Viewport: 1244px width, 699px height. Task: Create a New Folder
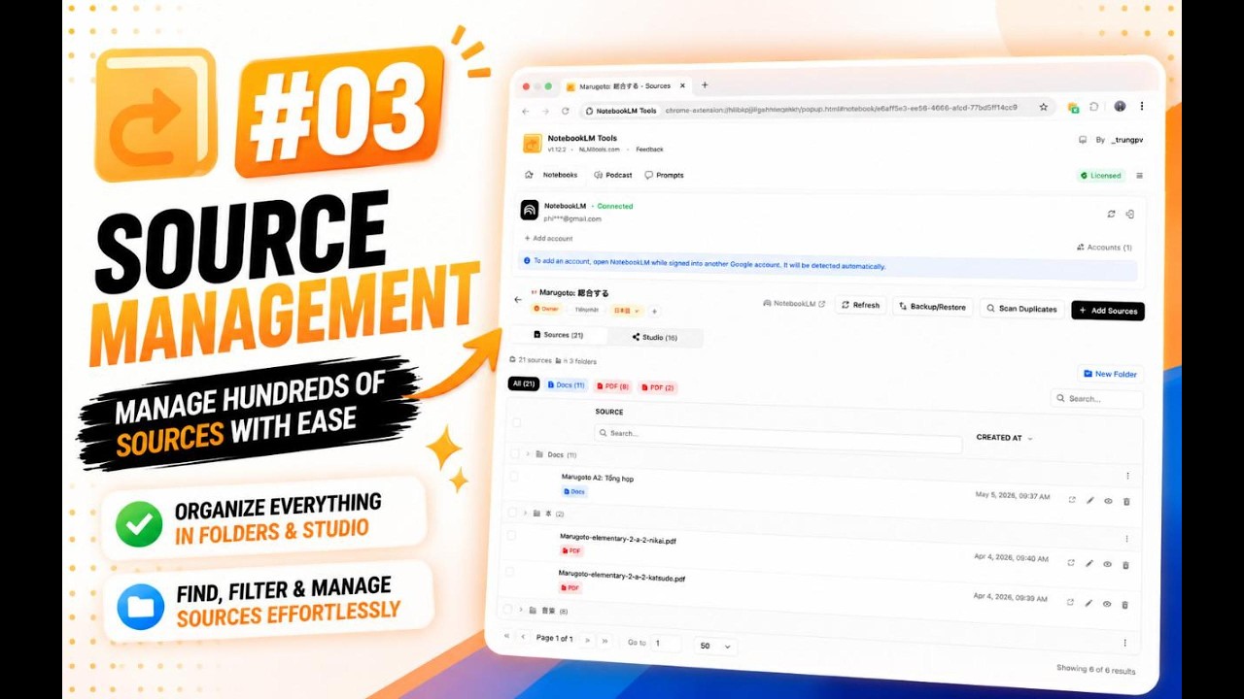(x=1110, y=374)
